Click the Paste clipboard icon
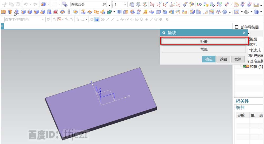 pos(18,4)
